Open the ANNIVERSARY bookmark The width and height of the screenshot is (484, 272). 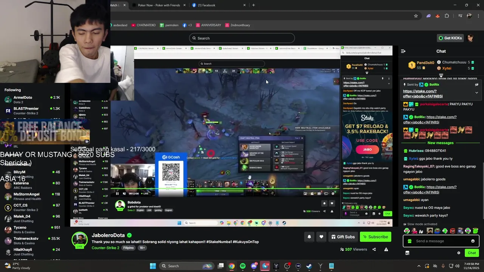208,25
